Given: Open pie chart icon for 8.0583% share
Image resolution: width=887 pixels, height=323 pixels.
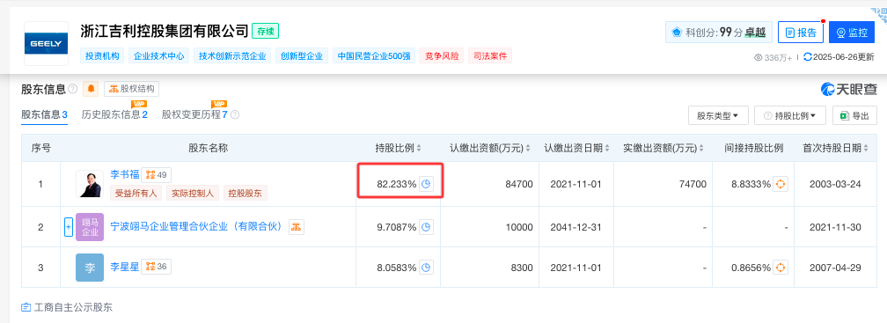Looking at the screenshot, I should [x=427, y=267].
